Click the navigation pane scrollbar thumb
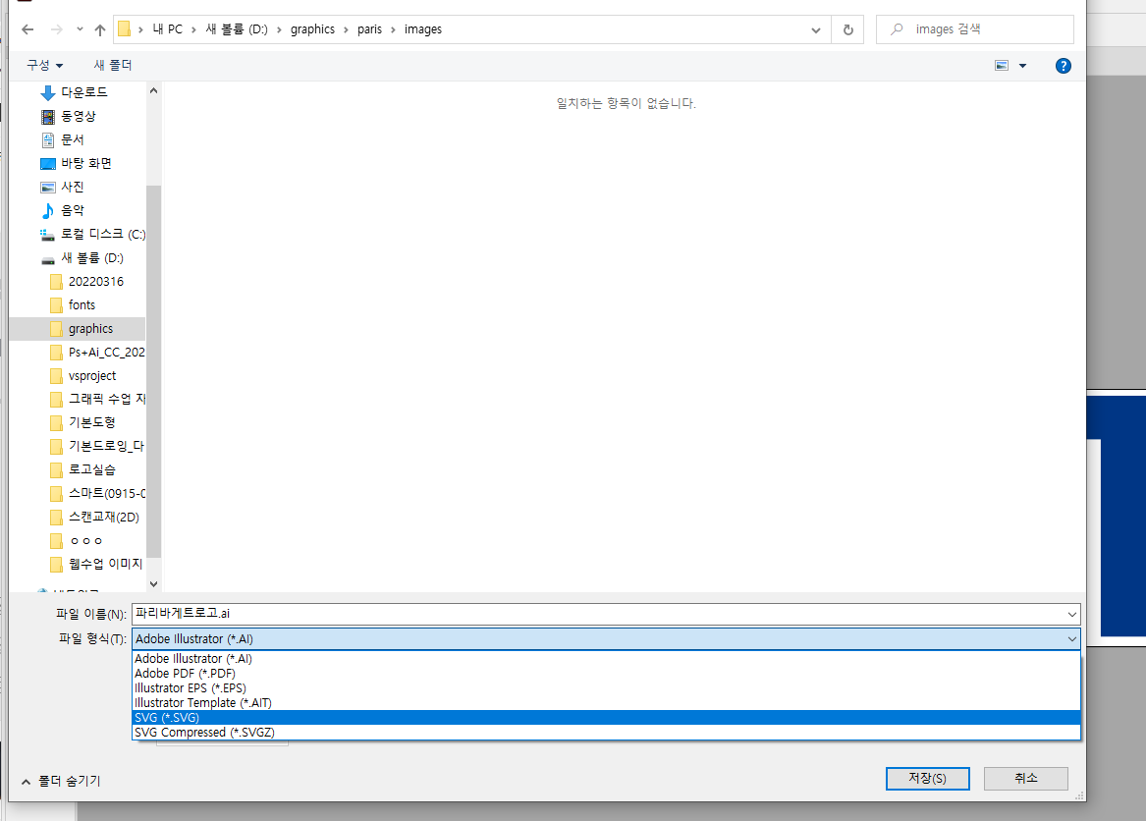 [x=153, y=371]
